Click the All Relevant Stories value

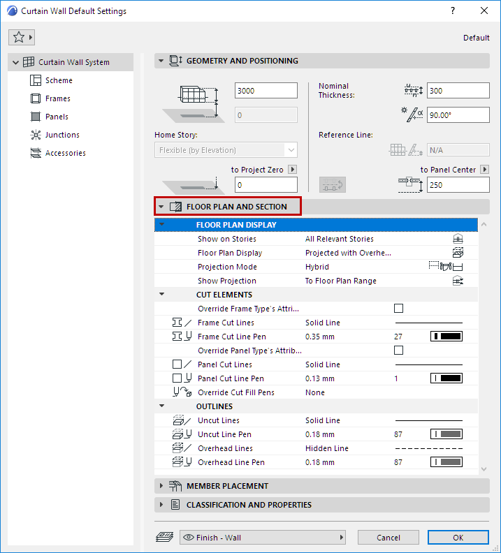pos(339,239)
